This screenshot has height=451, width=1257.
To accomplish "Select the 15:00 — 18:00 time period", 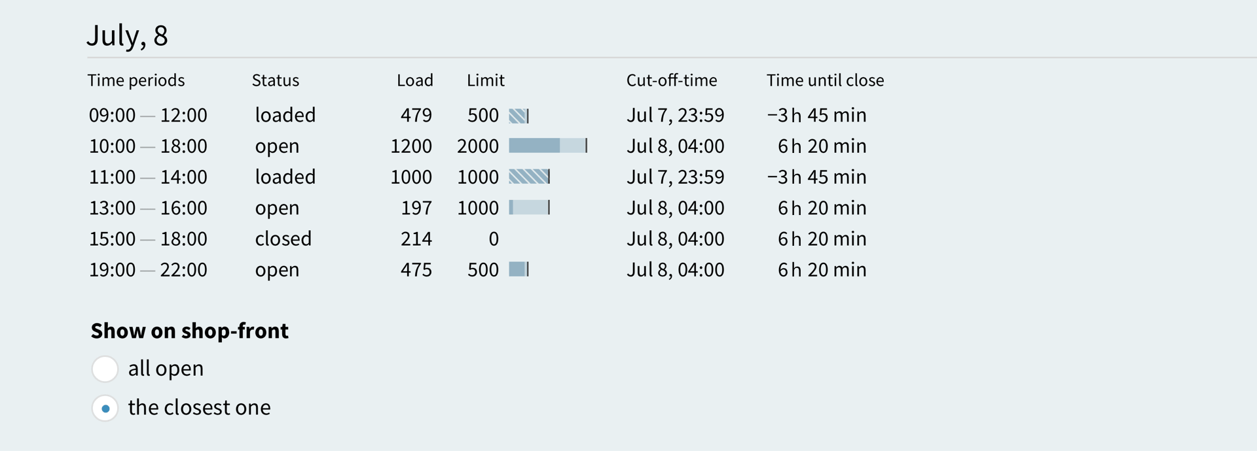I will [x=148, y=239].
